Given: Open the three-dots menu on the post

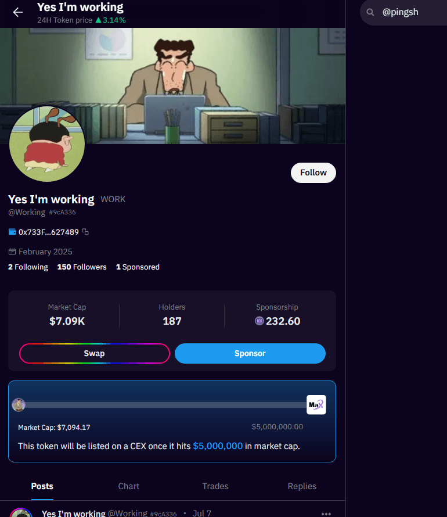Looking at the screenshot, I should tap(326, 514).
